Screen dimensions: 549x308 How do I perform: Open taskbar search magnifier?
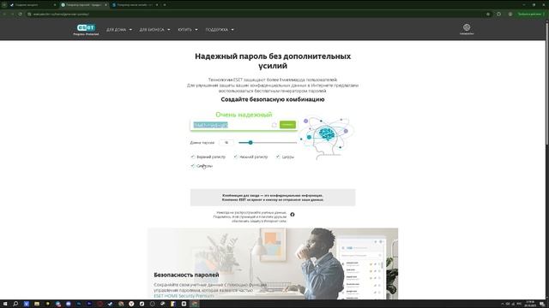tap(15, 304)
